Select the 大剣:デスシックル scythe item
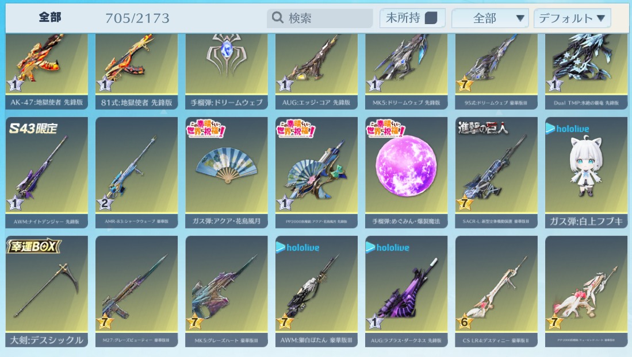Image resolution: width=632 pixels, height=357 pixels. pyautogui.click(x=47, y=292)
